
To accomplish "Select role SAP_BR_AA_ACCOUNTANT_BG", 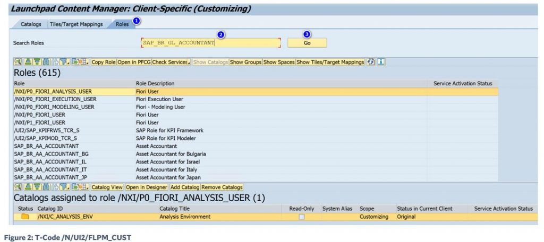I will tap(52, 154).
